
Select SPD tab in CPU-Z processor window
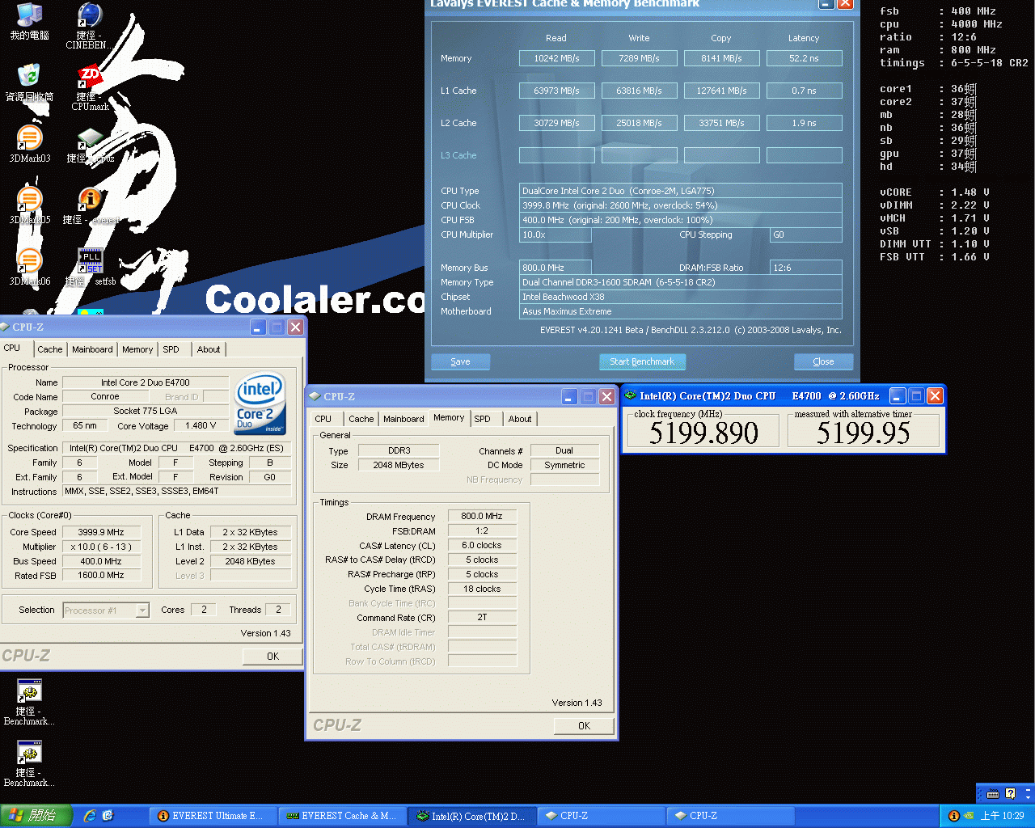point(171,349)
